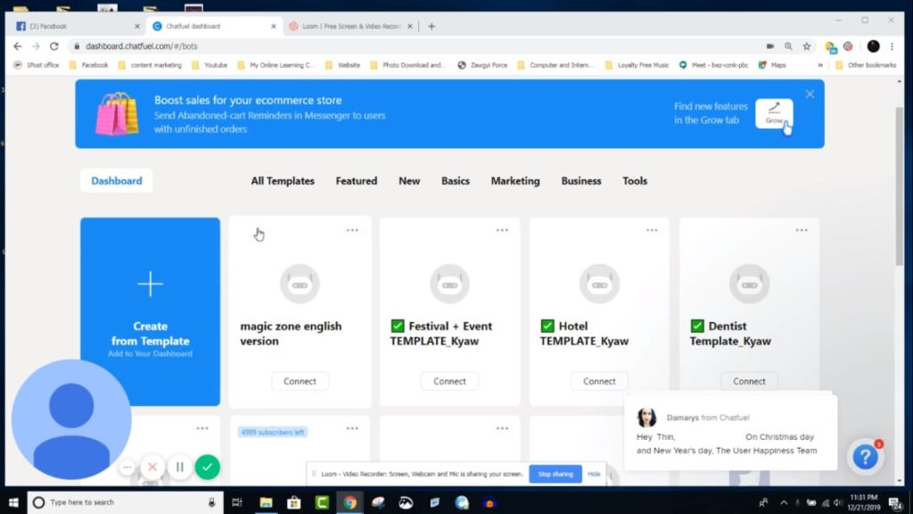Open the chat message from Damarys
Viewport: 913px width, 514px height.
[730, 433]
